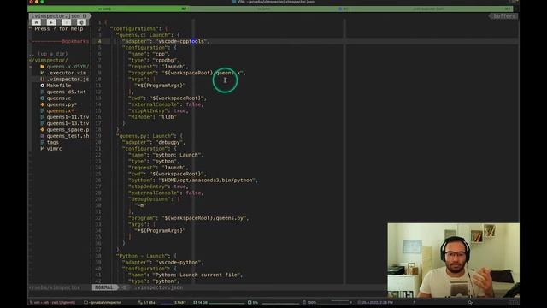Click the Bookmarks header in sidebar
Screen dimensions: 547x308
(75, 41)
